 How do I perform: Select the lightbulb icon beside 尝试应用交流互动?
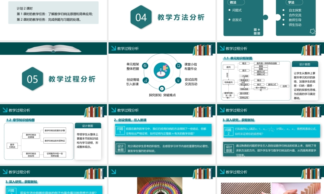[x=178, y=80]
